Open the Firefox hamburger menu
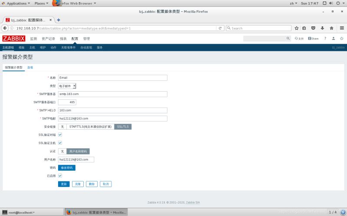The height and width of the screenshot is (216, 347). coord(342,28)
